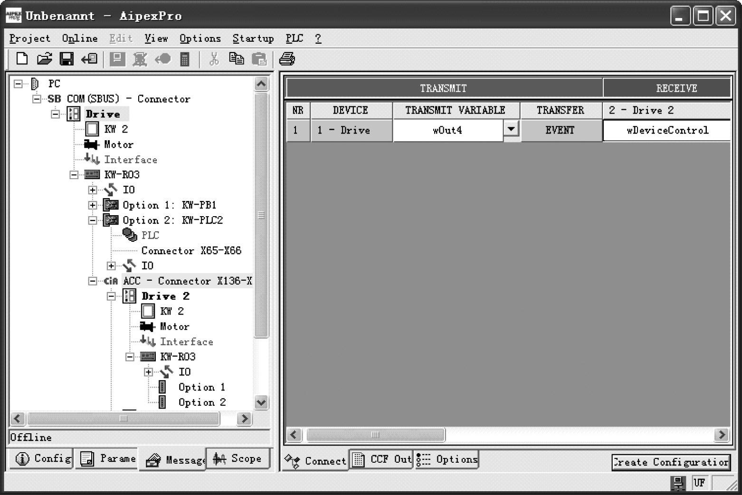This screenshot has width=742, height=495.
Task: Click the Copy toolbar icon
Action: [236, 59]
